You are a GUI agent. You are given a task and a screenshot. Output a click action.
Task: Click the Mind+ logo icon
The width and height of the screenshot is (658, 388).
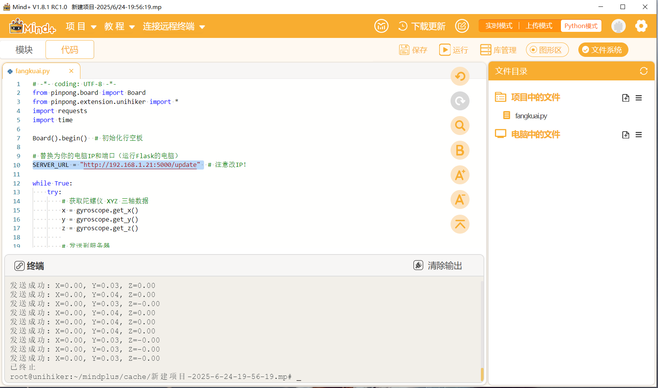click(x=33, y=26)
